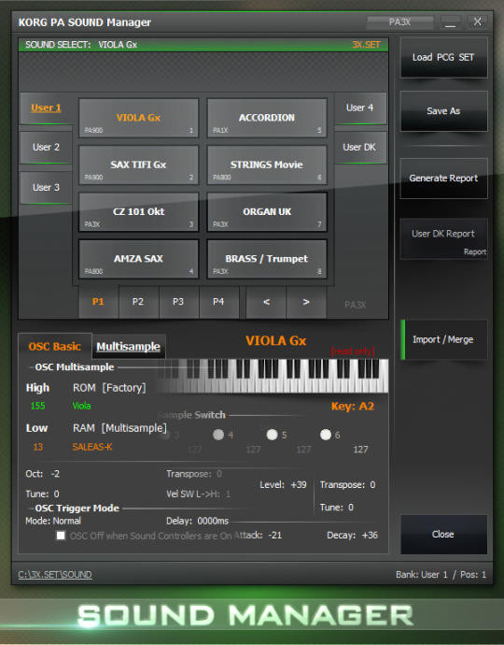Go to page P4
504x645 pixels.
point(218,302)
